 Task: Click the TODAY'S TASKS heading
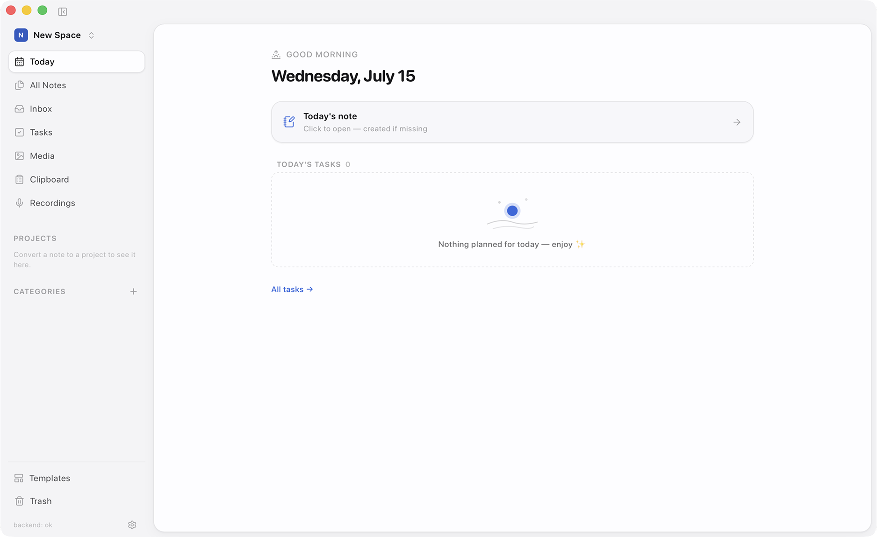(x=309, y=164)
